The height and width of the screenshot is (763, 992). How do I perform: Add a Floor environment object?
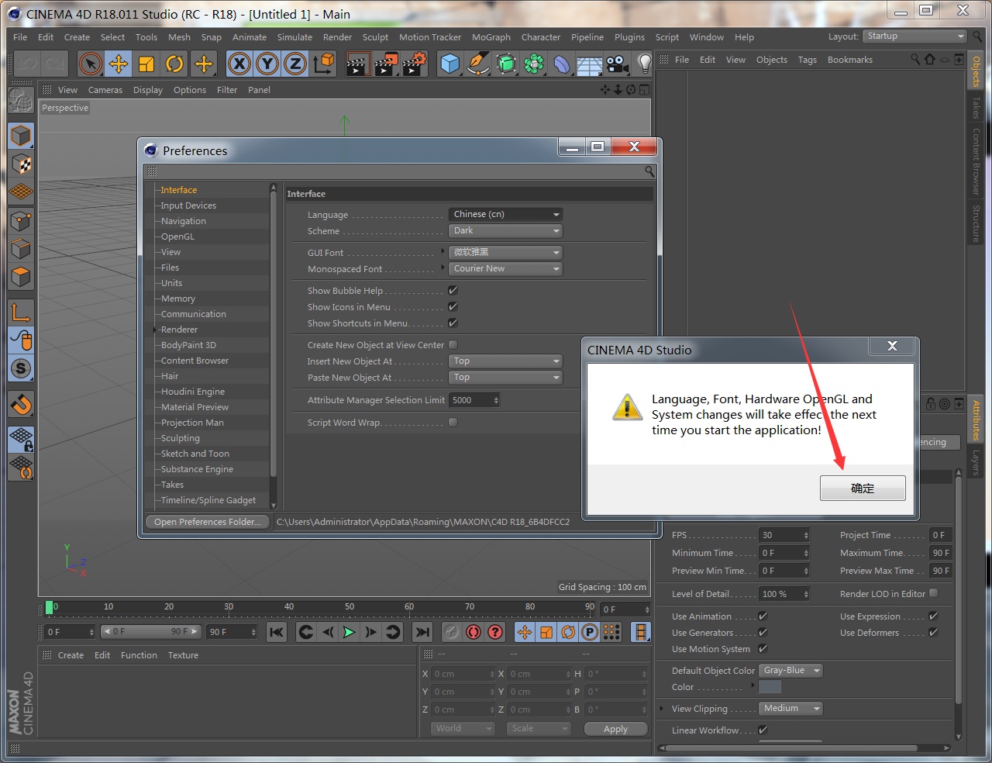pyautogui.click(x=589, y=64)
